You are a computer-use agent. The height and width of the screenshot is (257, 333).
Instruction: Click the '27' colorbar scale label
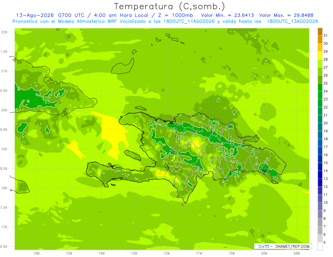(326, 67)
